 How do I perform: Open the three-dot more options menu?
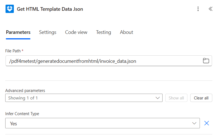coord(198,9)
